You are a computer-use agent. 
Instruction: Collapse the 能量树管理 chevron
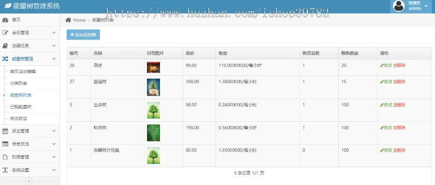click(x=54, y=59)
